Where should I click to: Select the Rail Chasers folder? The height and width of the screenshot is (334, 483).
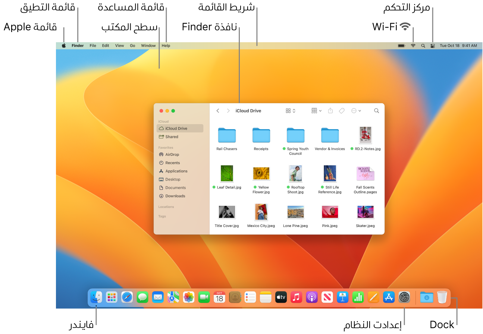click(227, 135)
